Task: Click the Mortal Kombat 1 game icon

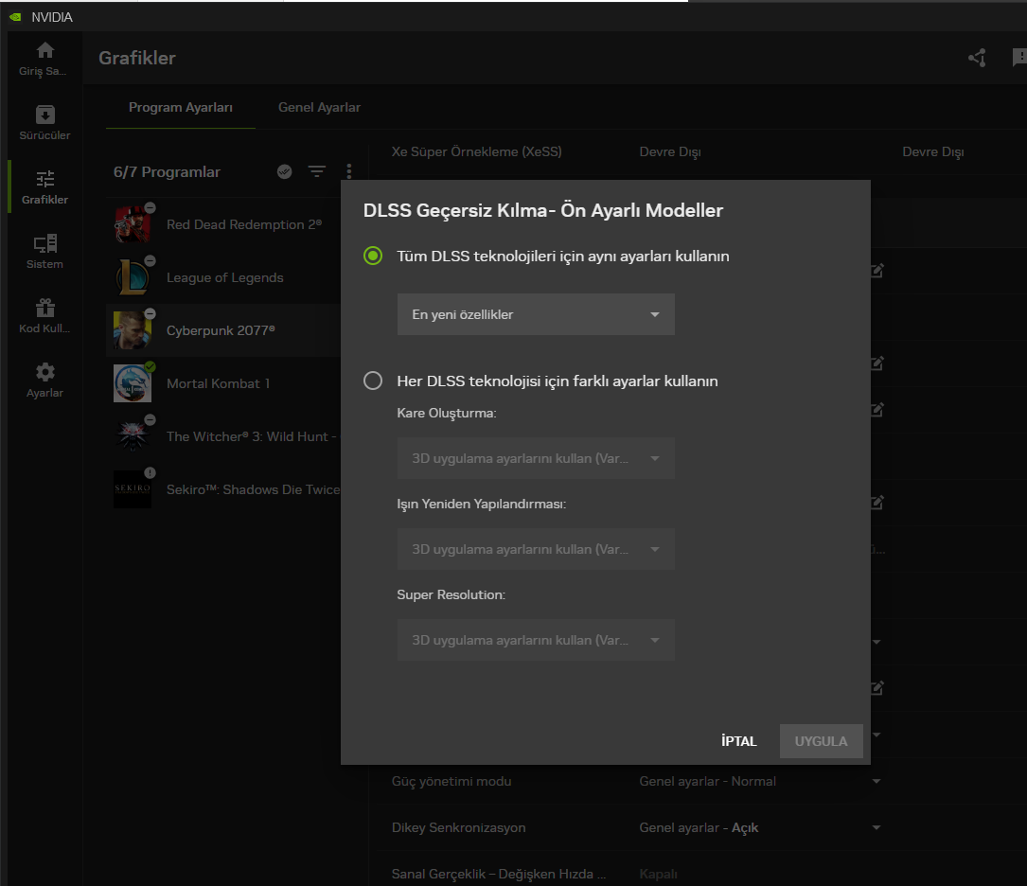Action: (133, 383)
